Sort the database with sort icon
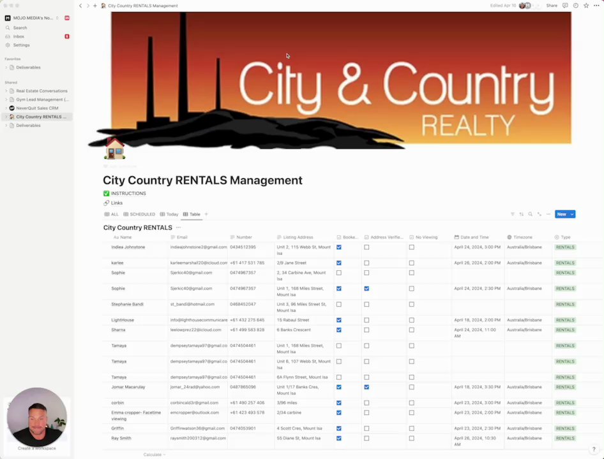The width and height of the screenshot is (604, 459). [x=521, y=214]
